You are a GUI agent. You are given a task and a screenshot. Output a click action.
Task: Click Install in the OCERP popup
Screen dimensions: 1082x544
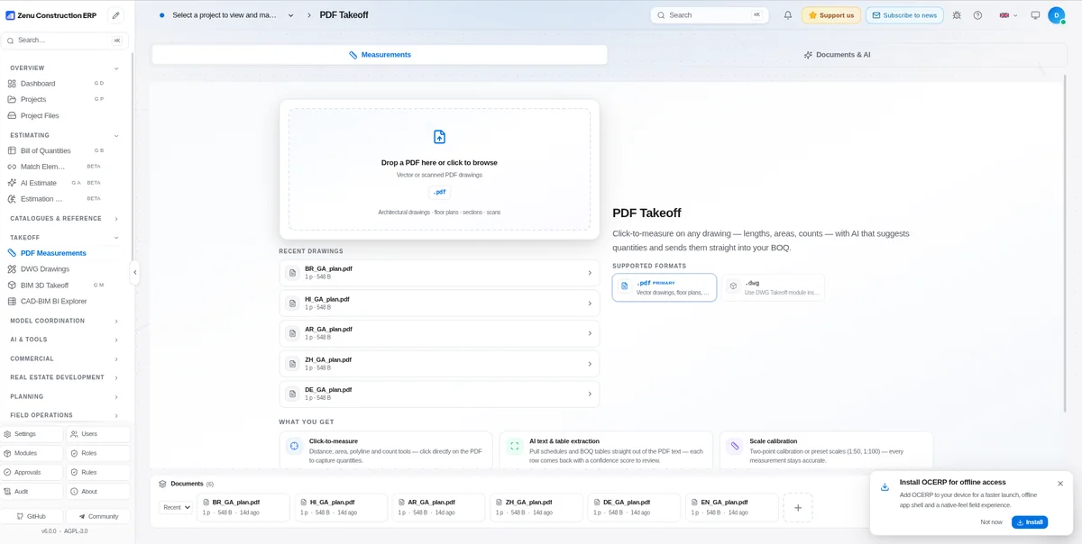(1030, 522)
